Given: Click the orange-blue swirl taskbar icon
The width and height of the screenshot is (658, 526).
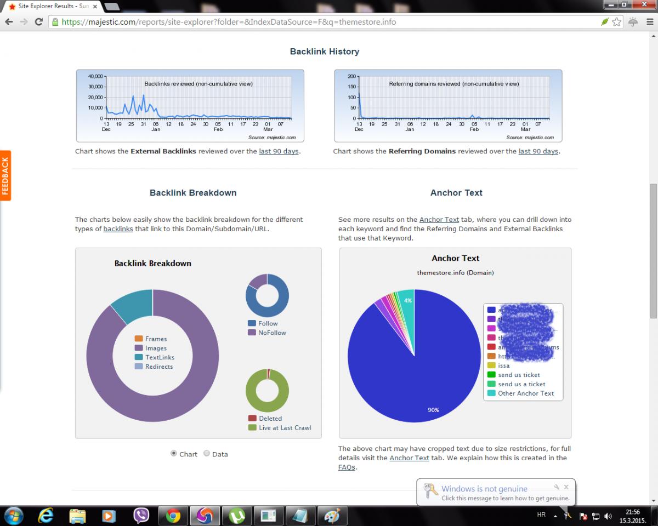Looking at the screenshot, I should coord(205,516).
